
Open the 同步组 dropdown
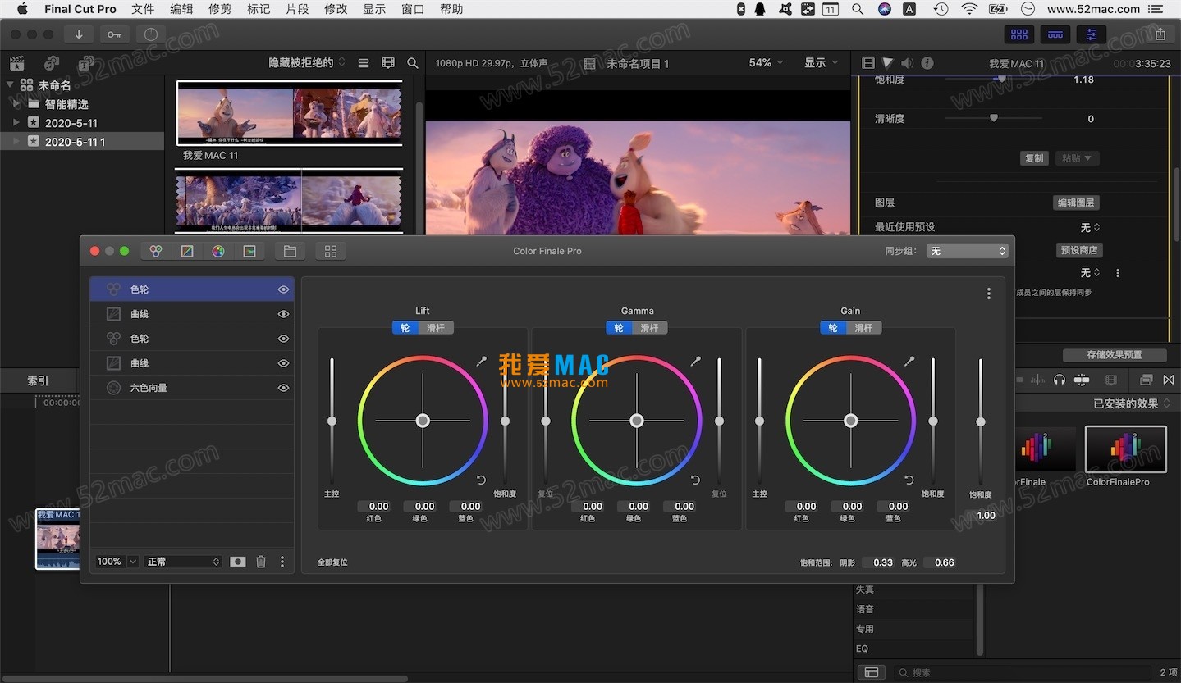click(968, 251)
